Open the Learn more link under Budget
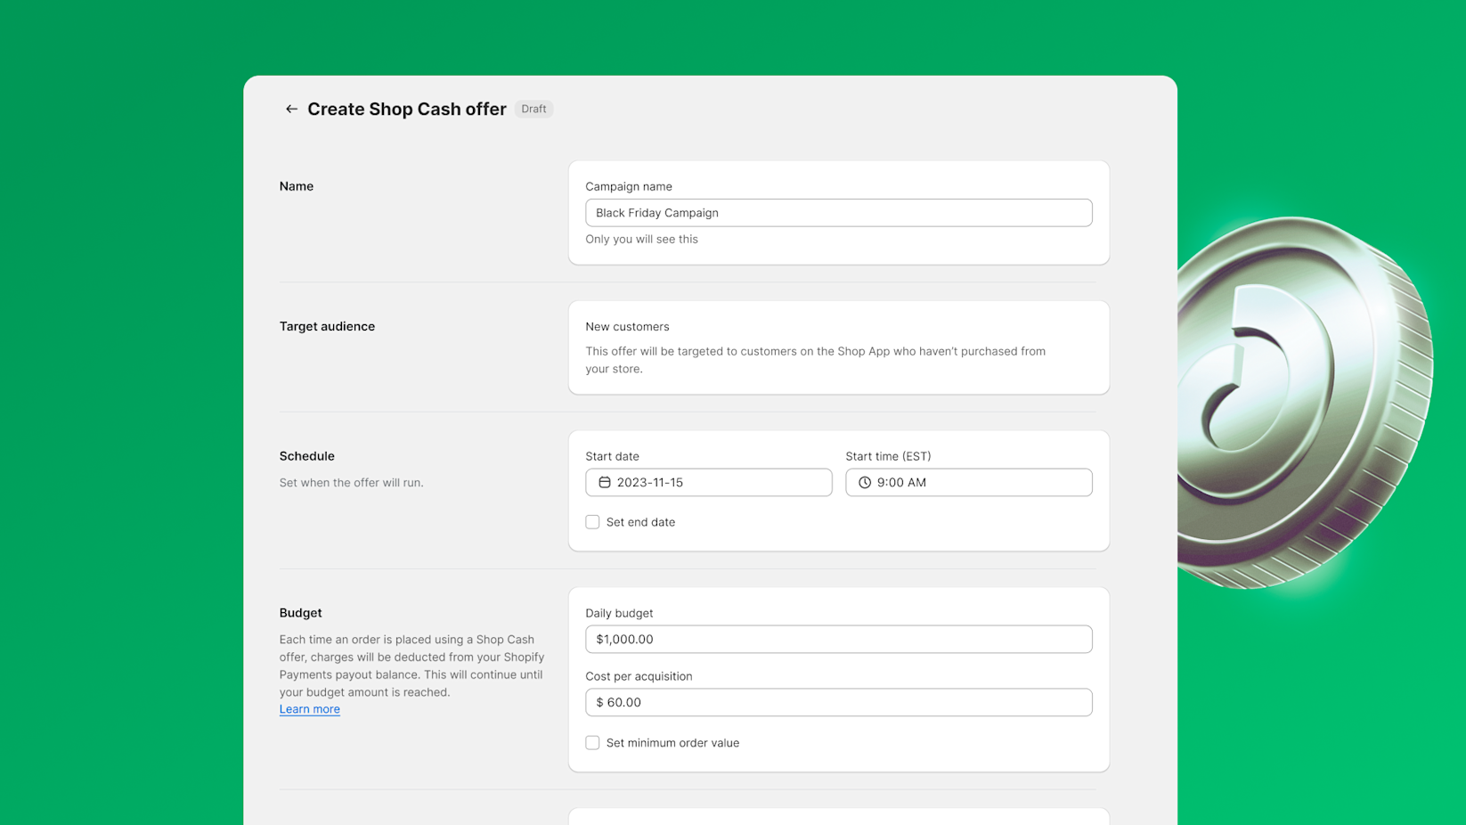Screen dimensions: 1466x825 click(309, 709)
